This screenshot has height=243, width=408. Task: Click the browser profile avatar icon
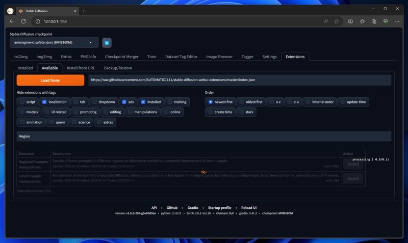coord(10,11)
